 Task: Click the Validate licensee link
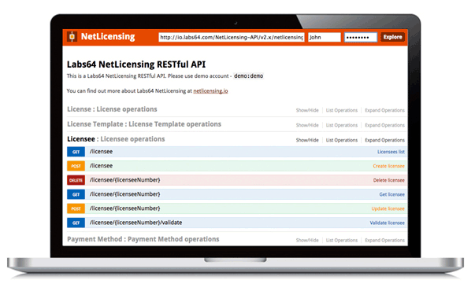click(387, 223)
